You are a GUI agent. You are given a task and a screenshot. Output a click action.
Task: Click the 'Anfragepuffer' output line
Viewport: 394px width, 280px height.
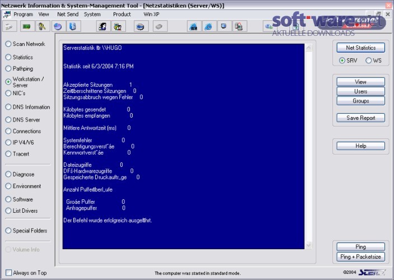click(96, 208)
